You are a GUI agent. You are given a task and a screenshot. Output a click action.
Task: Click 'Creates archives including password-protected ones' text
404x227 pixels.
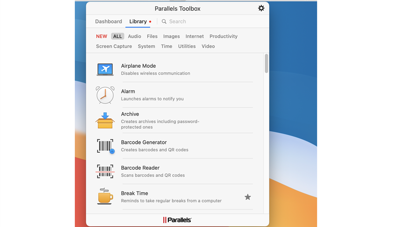point(160,124)
